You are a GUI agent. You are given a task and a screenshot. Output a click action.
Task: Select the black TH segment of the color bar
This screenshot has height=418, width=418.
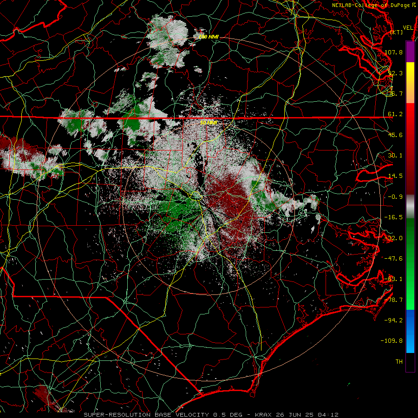pos(410,362)
